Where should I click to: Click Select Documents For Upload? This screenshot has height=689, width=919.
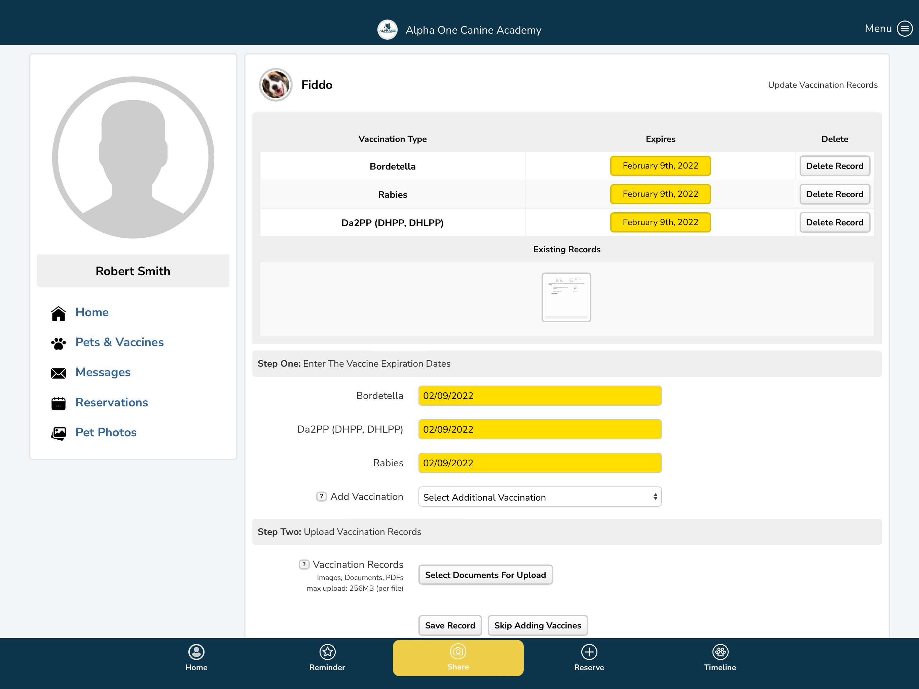pos(485,575)
